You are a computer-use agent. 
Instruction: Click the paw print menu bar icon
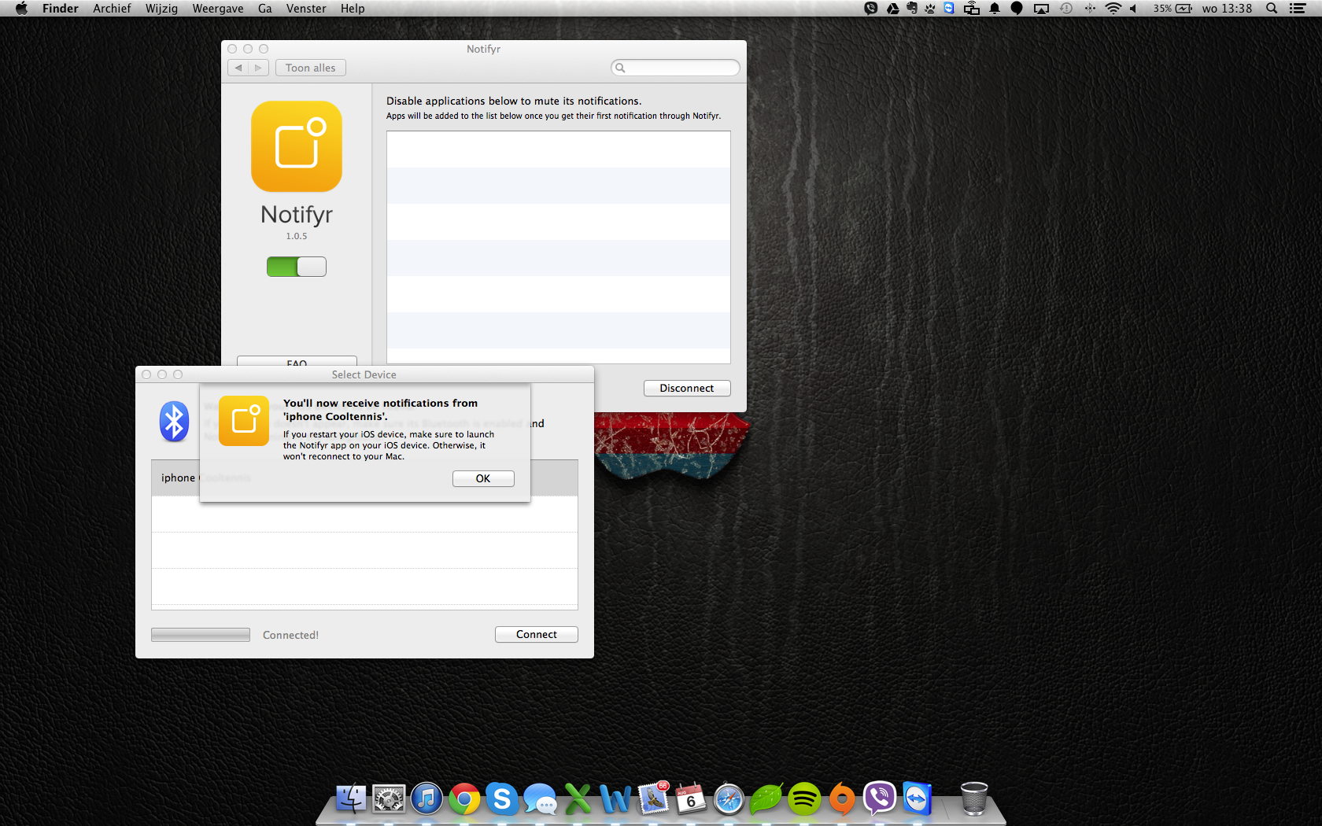930,9
